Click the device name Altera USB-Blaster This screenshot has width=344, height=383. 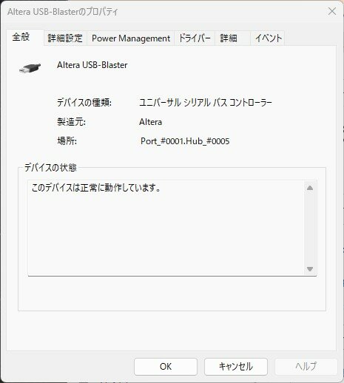coord(92,65)
